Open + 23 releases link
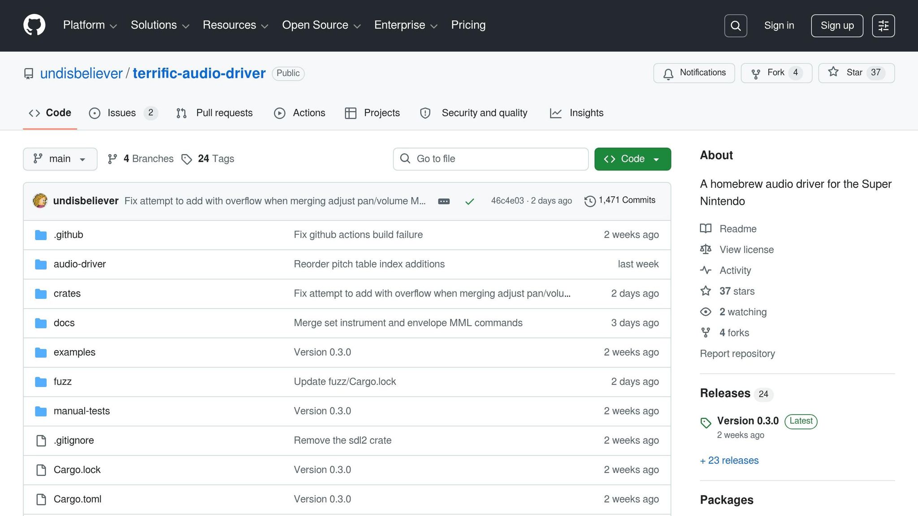This screenshot has height=516, width=918. [x=729, y=460]
